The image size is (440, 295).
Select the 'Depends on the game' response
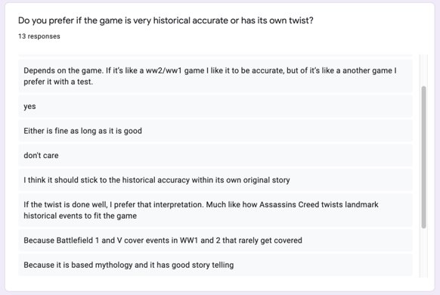pyautogui.click(x=215, y=76)
